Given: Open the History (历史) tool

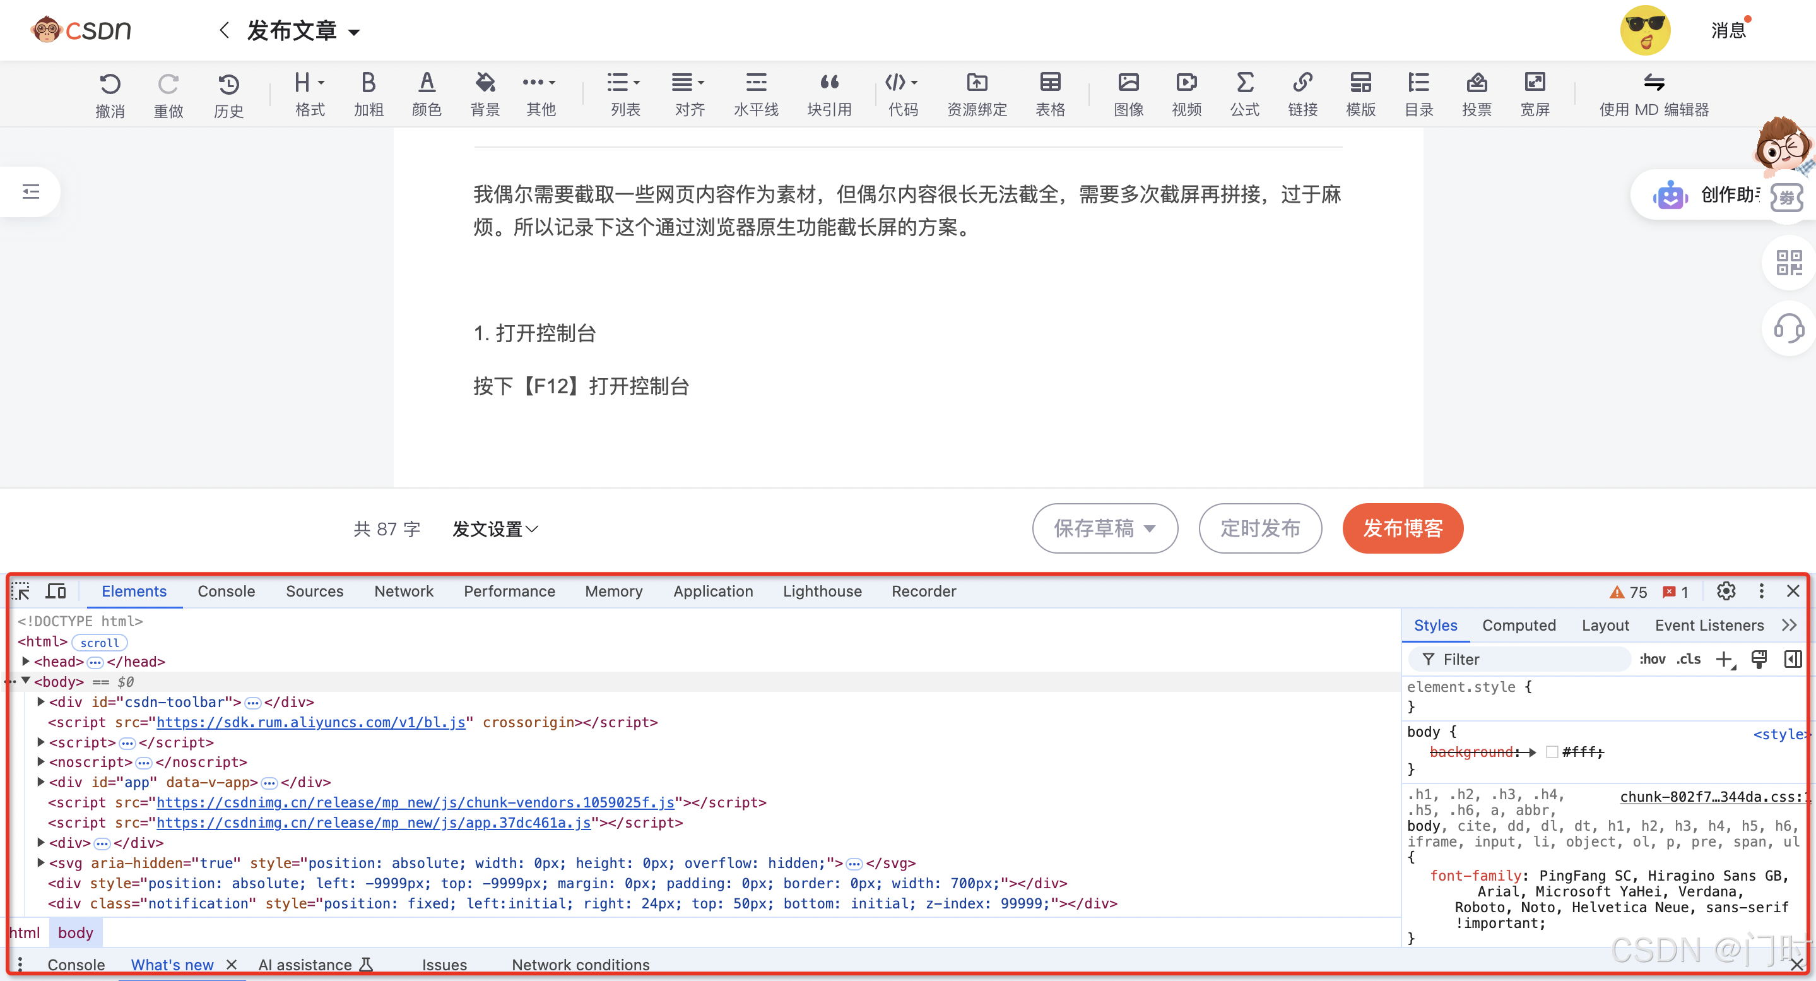Looking at the screenshot, I should [x=228, y=95].
